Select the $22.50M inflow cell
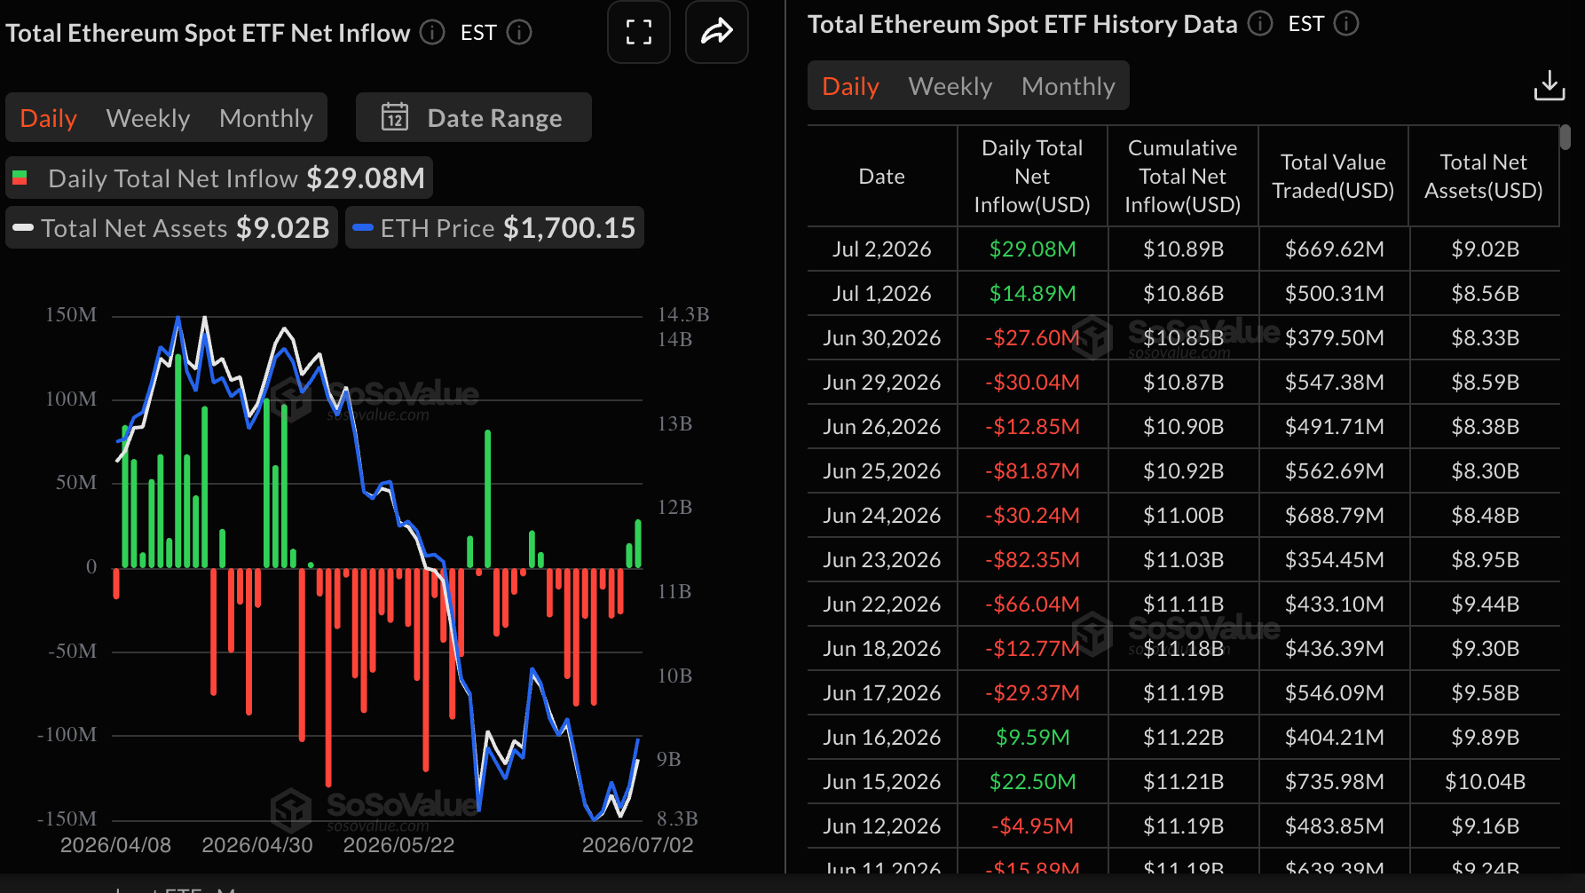 [x=1032, y=782]
